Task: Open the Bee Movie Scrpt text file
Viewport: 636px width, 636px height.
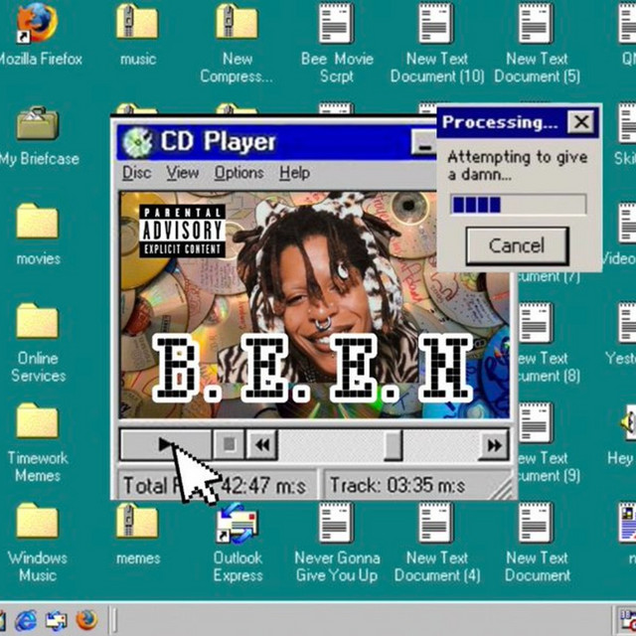Action: pyautogui.click(x=336, y=23)
